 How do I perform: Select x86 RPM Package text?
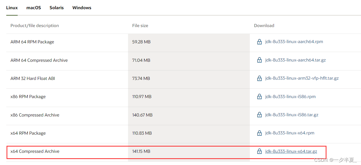28,96
